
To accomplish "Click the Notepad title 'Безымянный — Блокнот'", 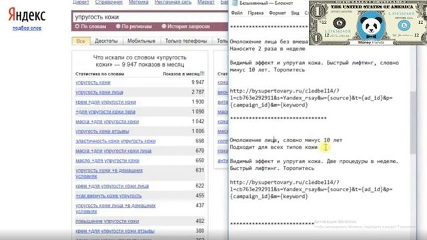I will pos(266,3).
